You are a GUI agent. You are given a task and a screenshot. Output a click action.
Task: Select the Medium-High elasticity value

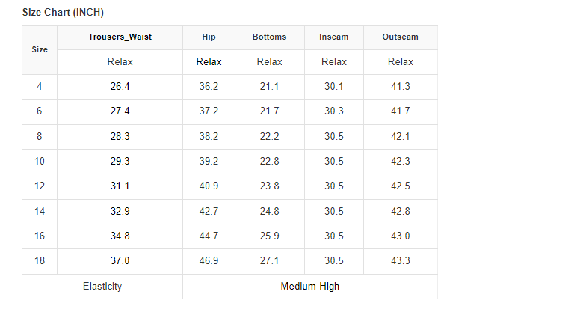pos(309,286)
